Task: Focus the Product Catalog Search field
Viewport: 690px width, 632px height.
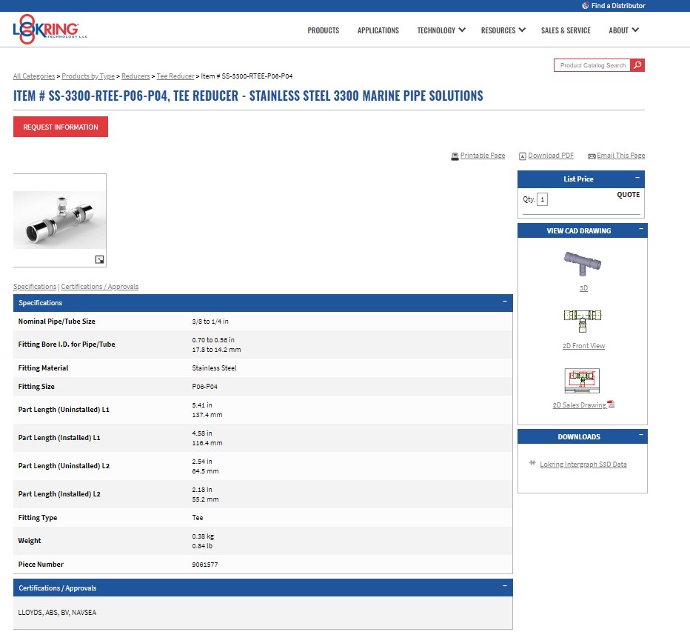Action: (x=592, y=65)
